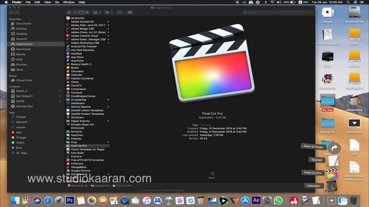This screenshot has height=207, width=369.
Task: Select AirDrop in the sidebar
Action: (x=21, y=29)
